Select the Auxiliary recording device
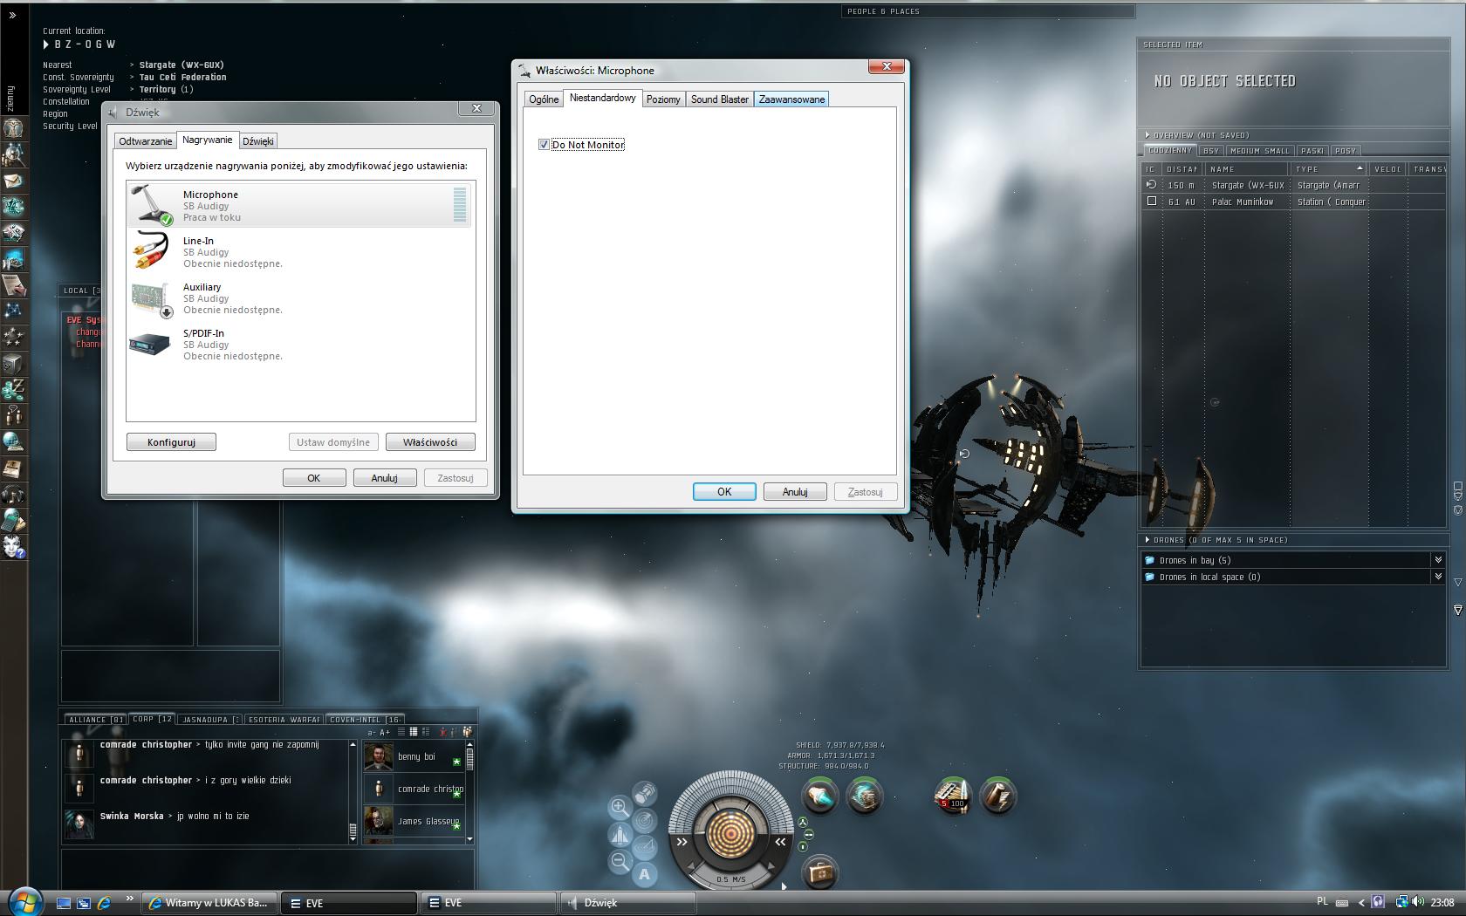 [x=300, y=297]
